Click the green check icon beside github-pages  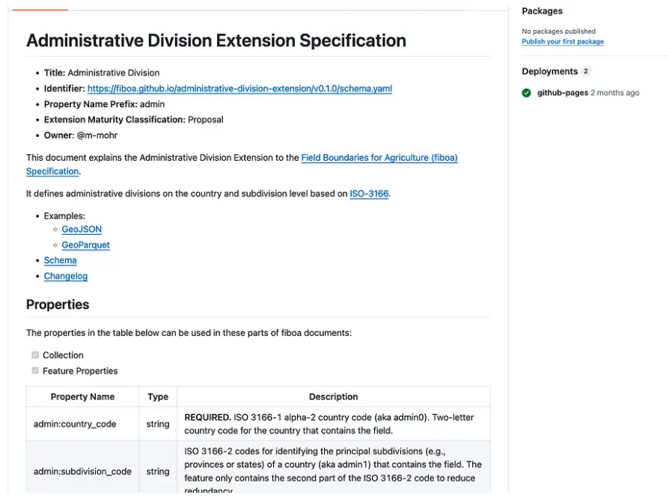pos(526,93)
